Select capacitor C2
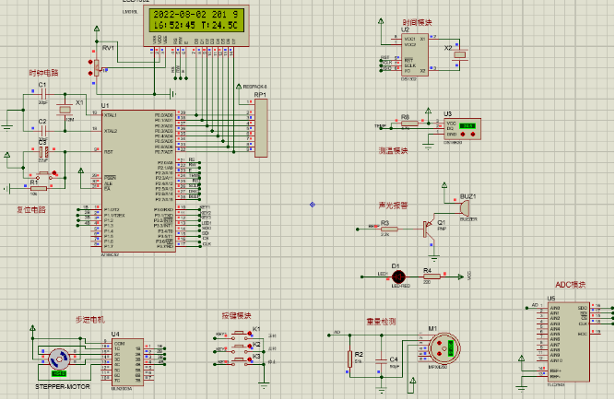 [x=42, y=131]
